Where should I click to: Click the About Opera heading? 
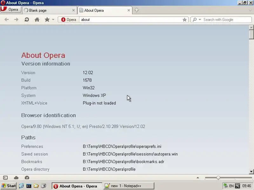(x=43, y=55)
